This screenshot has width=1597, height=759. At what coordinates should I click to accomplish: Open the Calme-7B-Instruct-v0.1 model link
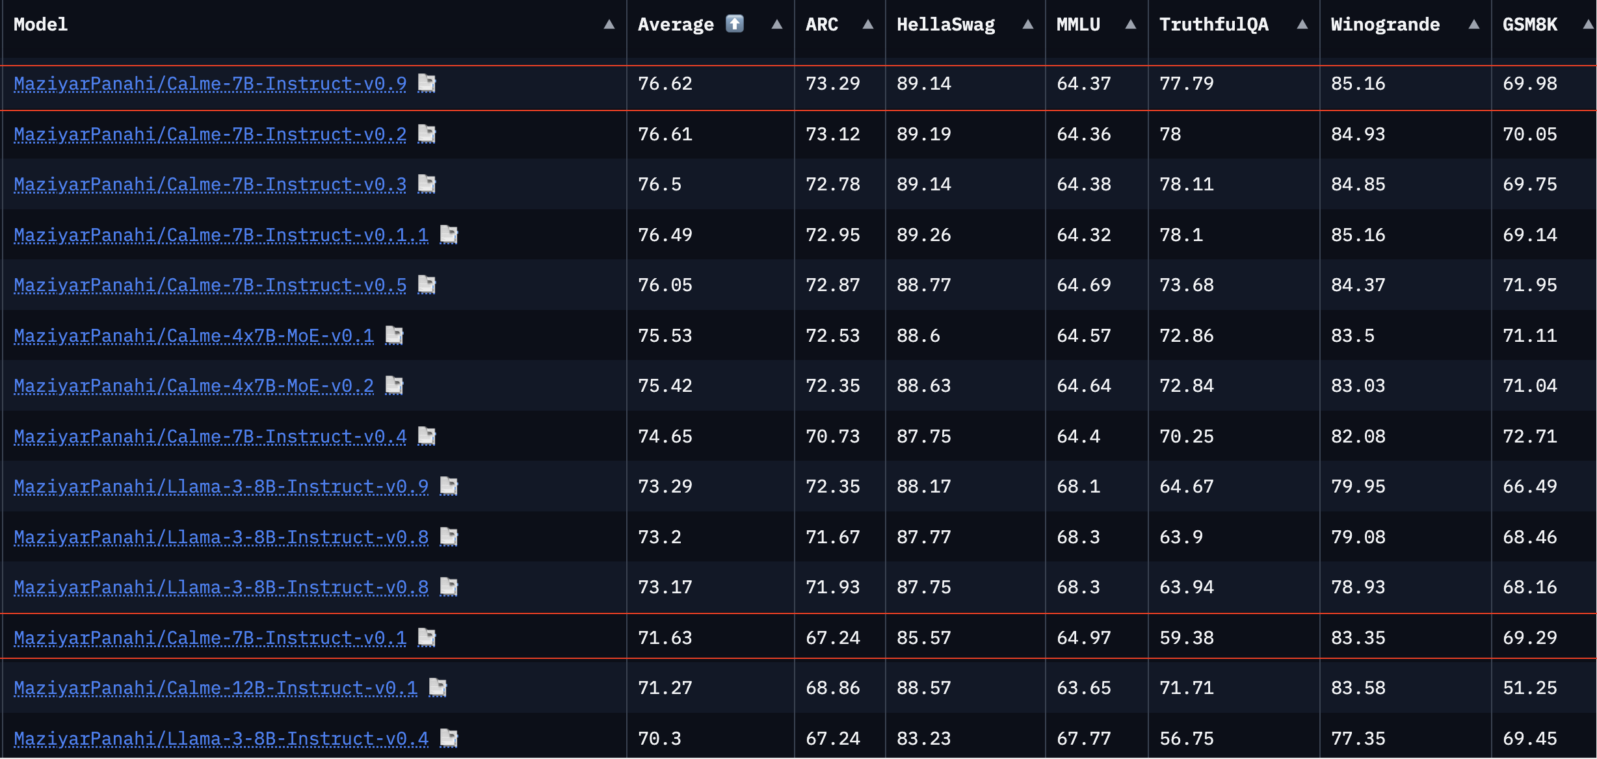(x=210, y=638)
